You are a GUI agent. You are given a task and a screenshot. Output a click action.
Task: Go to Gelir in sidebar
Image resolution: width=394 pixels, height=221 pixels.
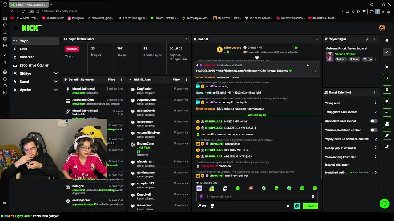pos(36,49)
